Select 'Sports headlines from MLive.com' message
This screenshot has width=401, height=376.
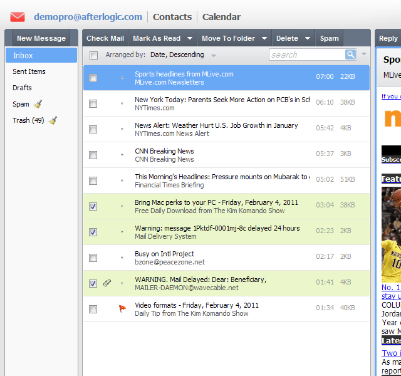184,74
